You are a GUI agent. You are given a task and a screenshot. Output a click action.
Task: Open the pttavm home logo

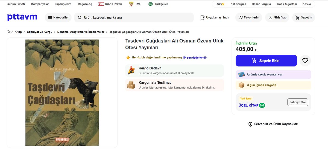(x=22, y=17)
